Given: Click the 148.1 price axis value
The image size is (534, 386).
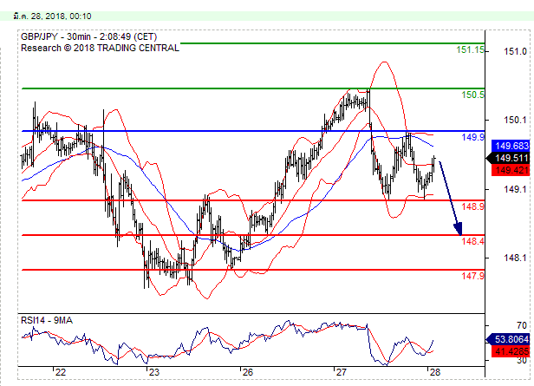Looking at the screenshot, I should point(515,258).
